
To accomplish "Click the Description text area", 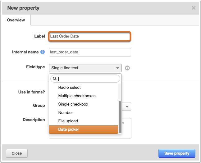I will point(126,128).
